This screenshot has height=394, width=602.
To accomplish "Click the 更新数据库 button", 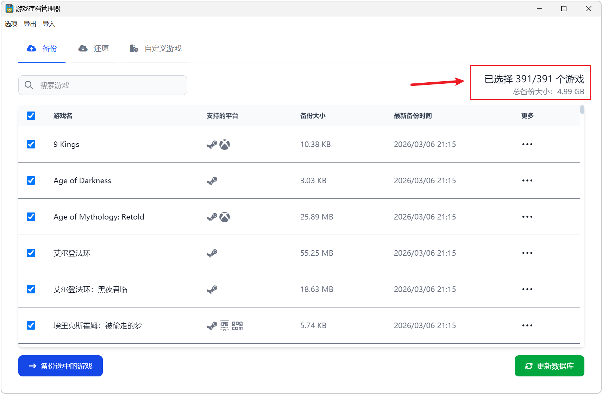I will (550, 366).
